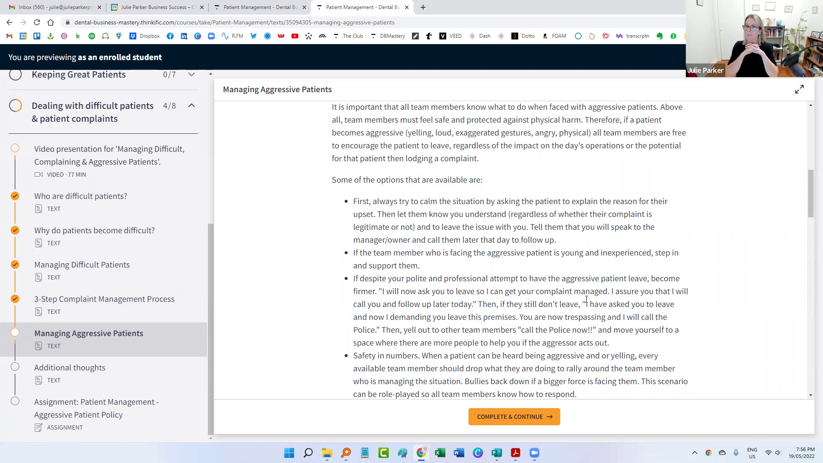Open the Dropbox bookmark

pos(145,36)
